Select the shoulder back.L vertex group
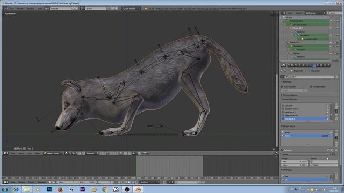The height and width of the screenshot is (193, 344). 305,109
